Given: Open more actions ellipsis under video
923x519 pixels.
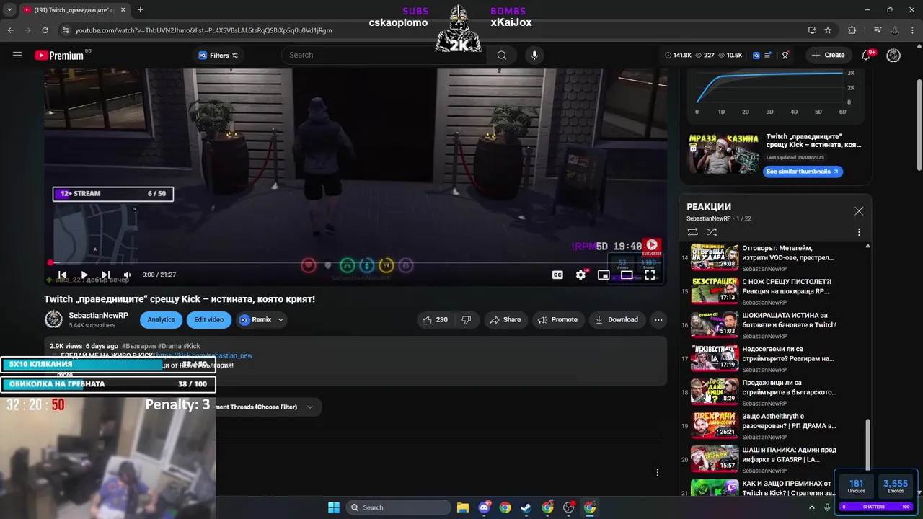Looking at the screenshot, I should point(658,320).
